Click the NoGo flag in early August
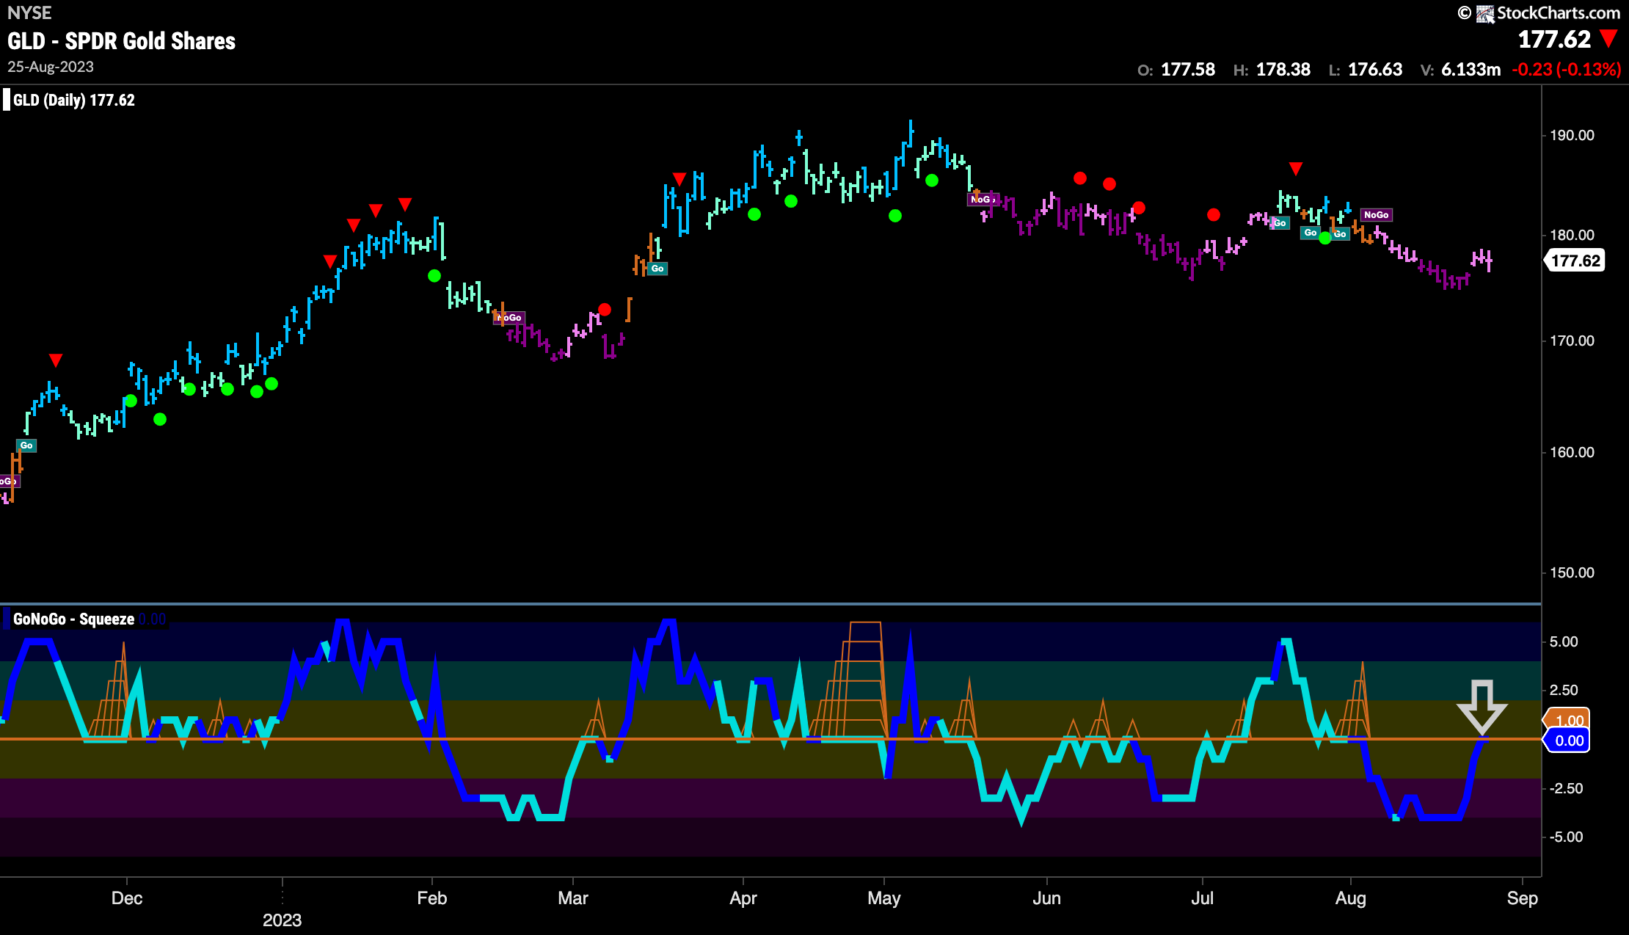This screenshot has height=935, width=1629. pos(1377,215)
